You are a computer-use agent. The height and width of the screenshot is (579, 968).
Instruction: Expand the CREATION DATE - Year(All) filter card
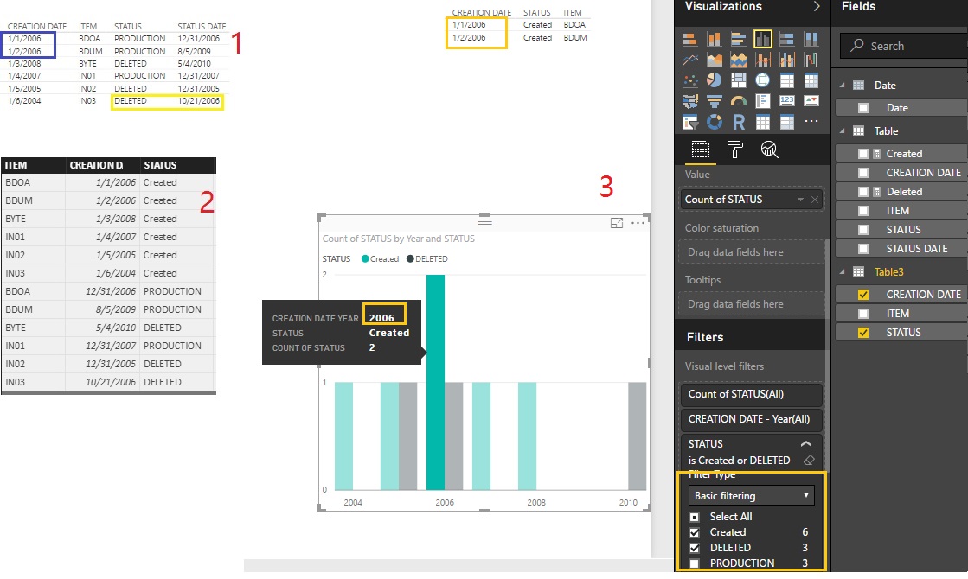coord(752,419)
